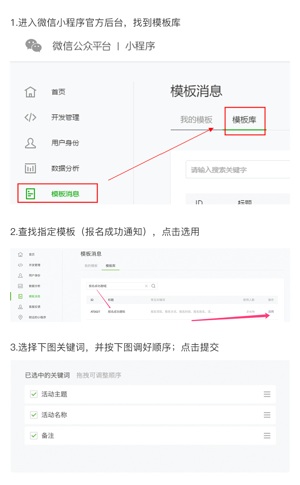Clear the search field with the X icon

[146, 286]
